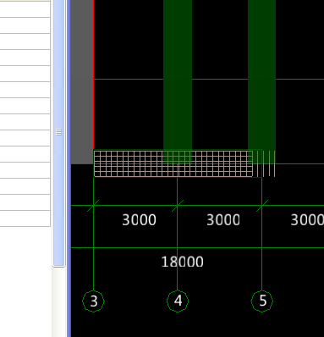Select axis bubble number 3

tap(93, 301)
